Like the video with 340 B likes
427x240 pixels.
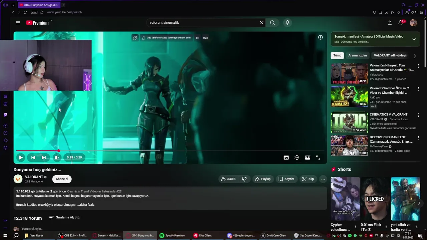228,179
